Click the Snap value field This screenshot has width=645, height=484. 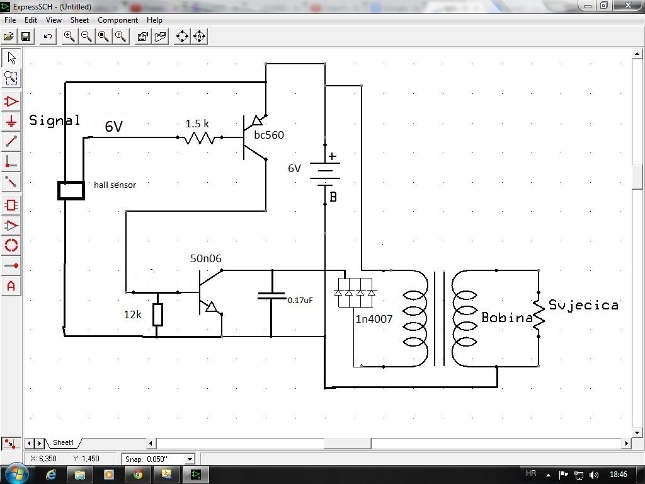[x=158, y=459]
